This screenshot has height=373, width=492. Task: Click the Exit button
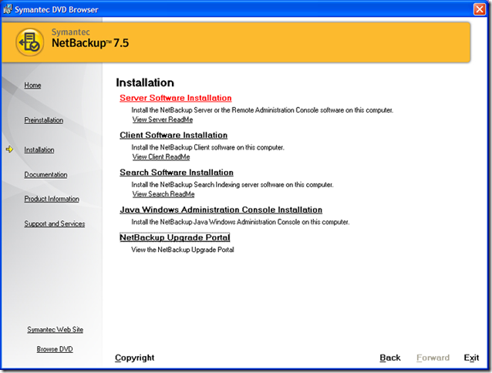pos(471,358)
